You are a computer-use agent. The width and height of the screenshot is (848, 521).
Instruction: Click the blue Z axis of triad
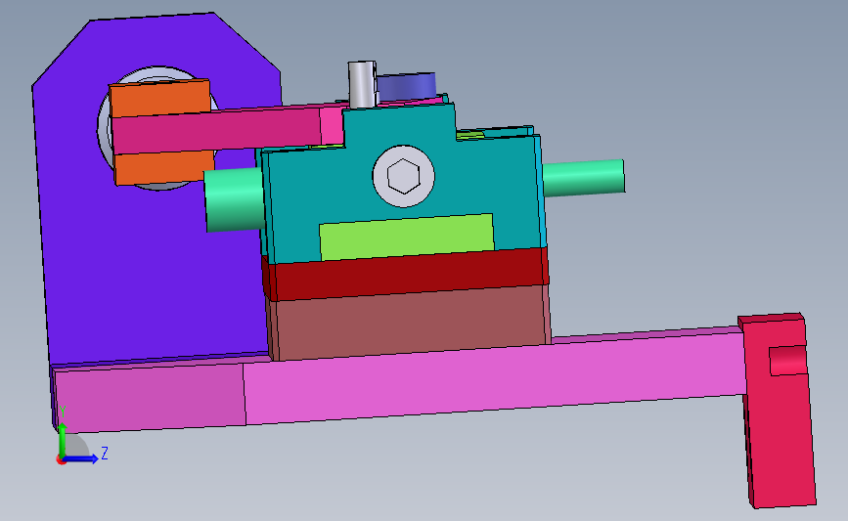(x=81, y=458)
